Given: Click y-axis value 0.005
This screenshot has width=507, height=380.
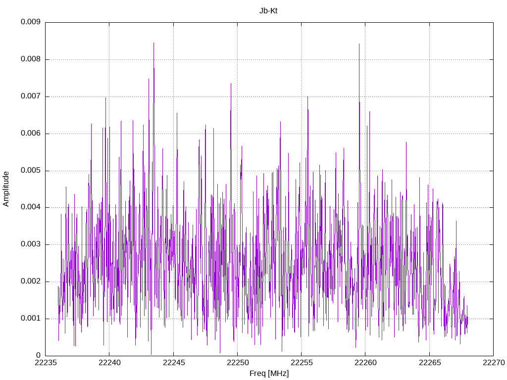Looking at the screenshot, I should [x=31, y=171].
